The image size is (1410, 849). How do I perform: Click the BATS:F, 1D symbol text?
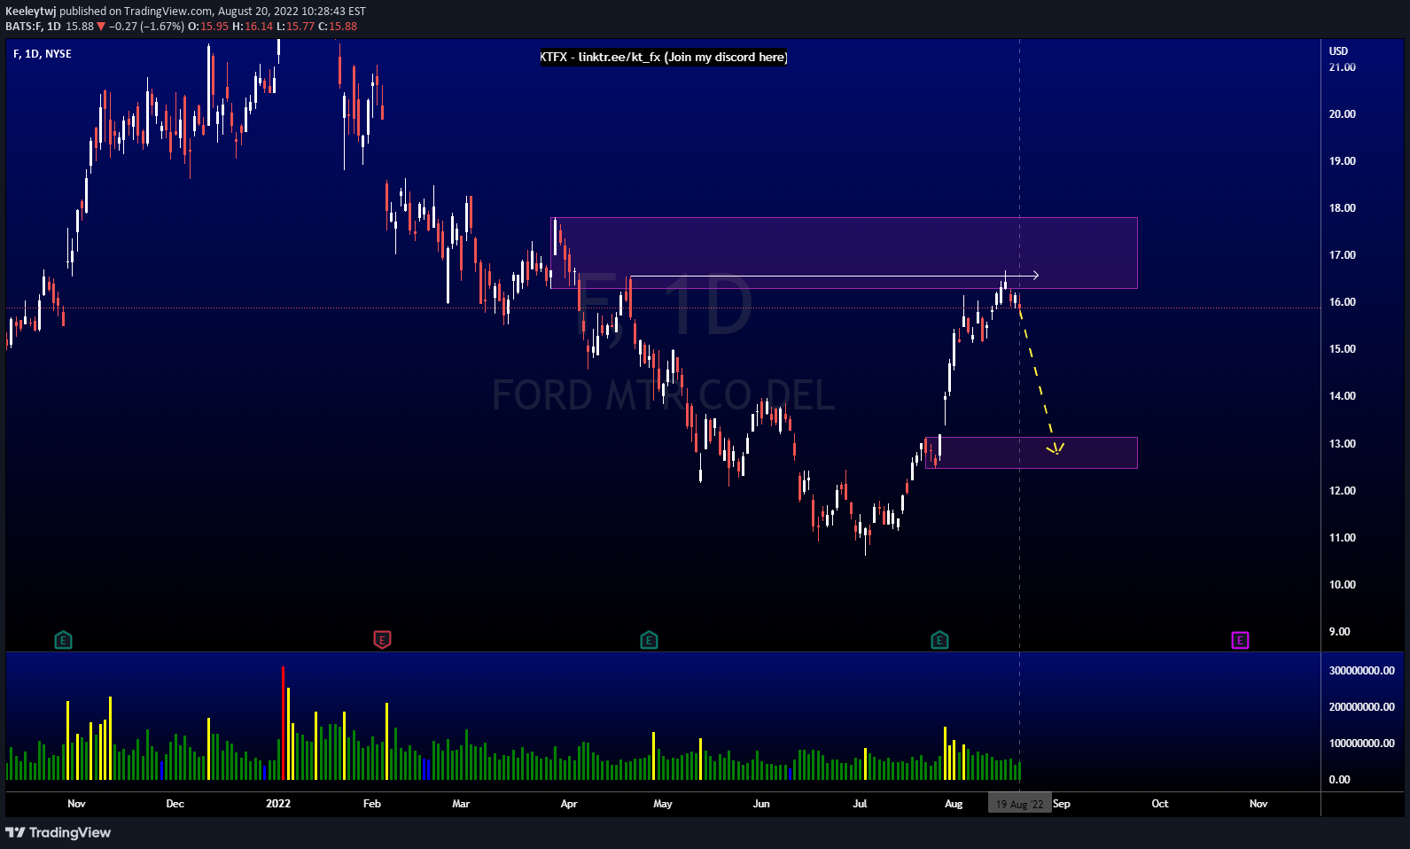(x=33, y=27)
